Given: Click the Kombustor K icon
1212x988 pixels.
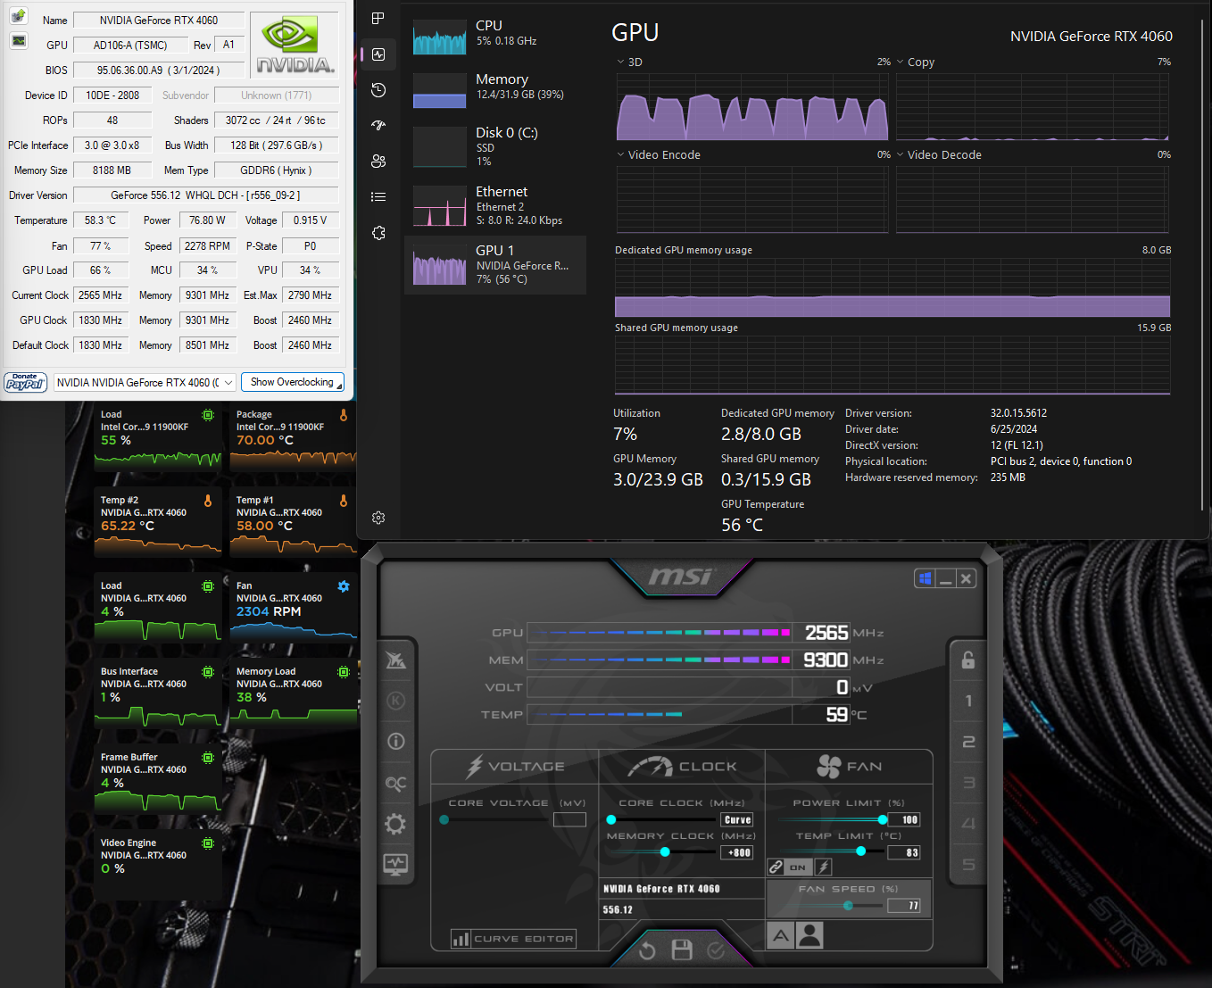Looking at the screenshot, I should [x=395, y=701].
